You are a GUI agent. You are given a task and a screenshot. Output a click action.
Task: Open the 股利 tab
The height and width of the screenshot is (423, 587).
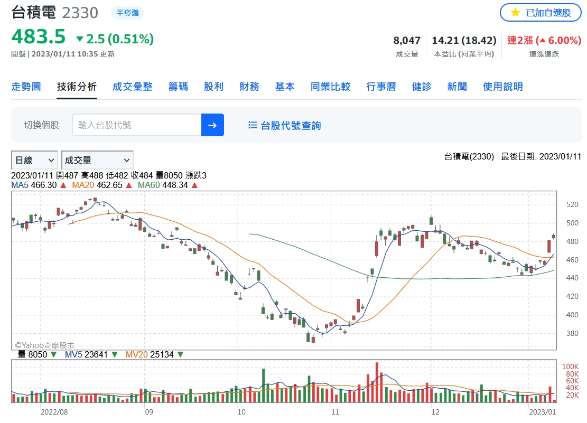(214, 87)
